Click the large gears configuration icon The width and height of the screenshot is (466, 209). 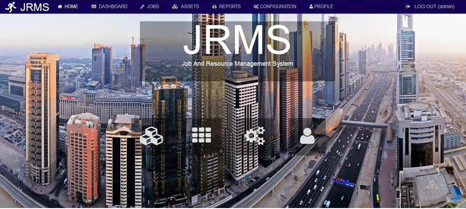254,135
